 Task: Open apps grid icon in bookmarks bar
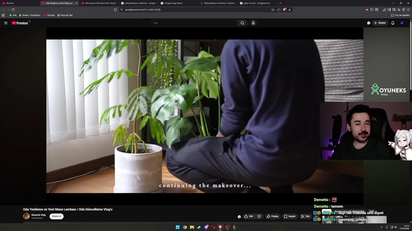(3, 15)
